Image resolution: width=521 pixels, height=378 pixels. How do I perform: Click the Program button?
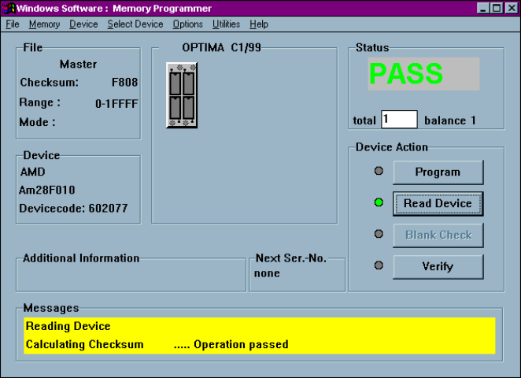coord(438,172)
